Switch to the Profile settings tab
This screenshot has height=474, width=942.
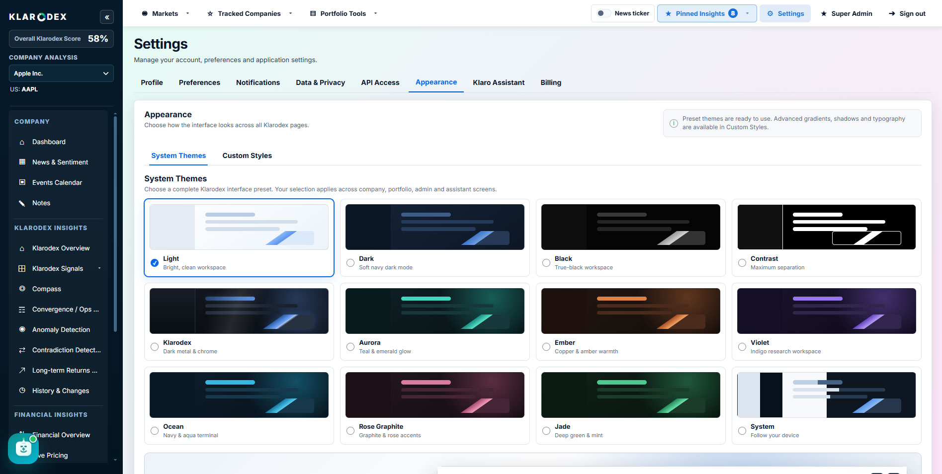point(152,82)
